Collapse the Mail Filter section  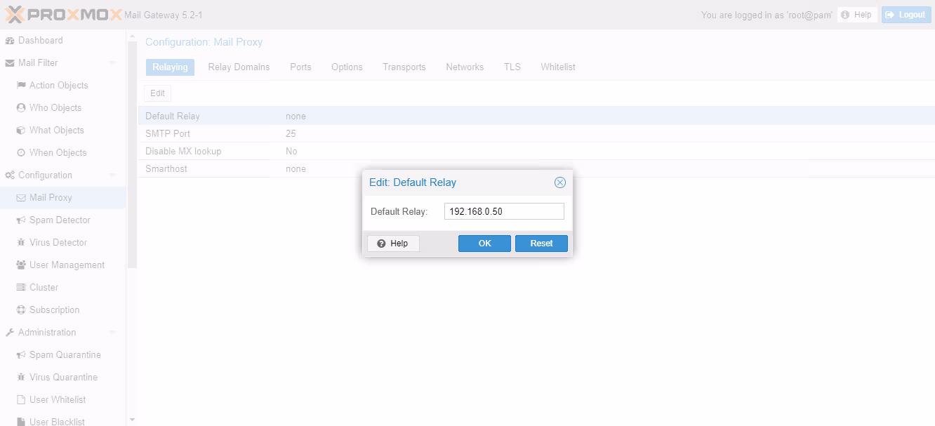[112, 63]
